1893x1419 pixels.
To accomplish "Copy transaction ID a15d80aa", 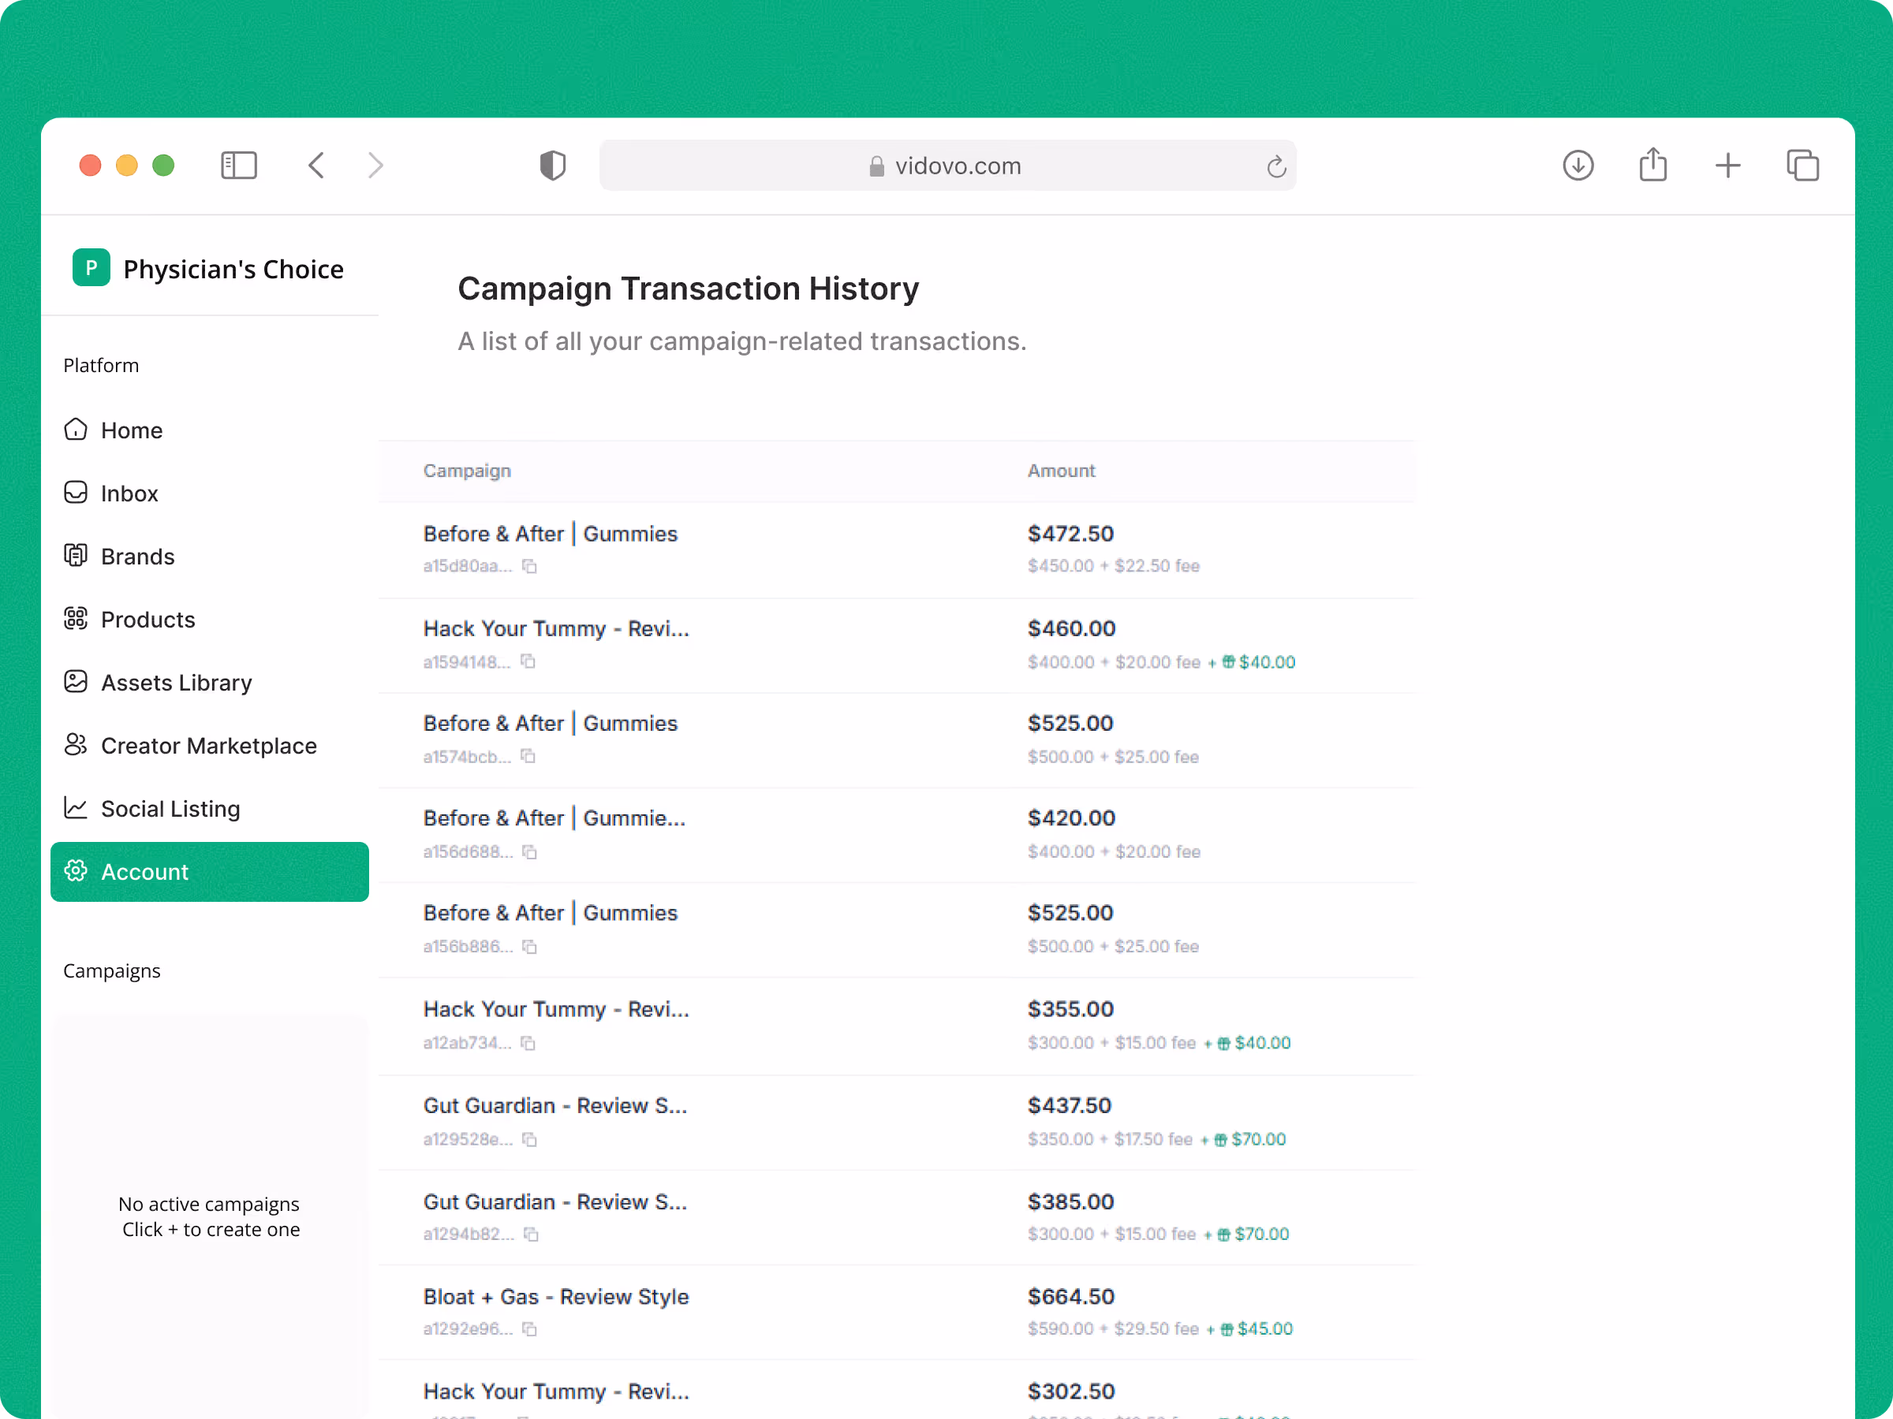I will pos(530,566).
